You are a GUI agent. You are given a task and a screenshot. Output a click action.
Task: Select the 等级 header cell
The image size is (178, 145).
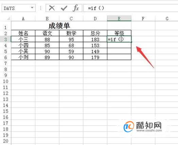119,33
